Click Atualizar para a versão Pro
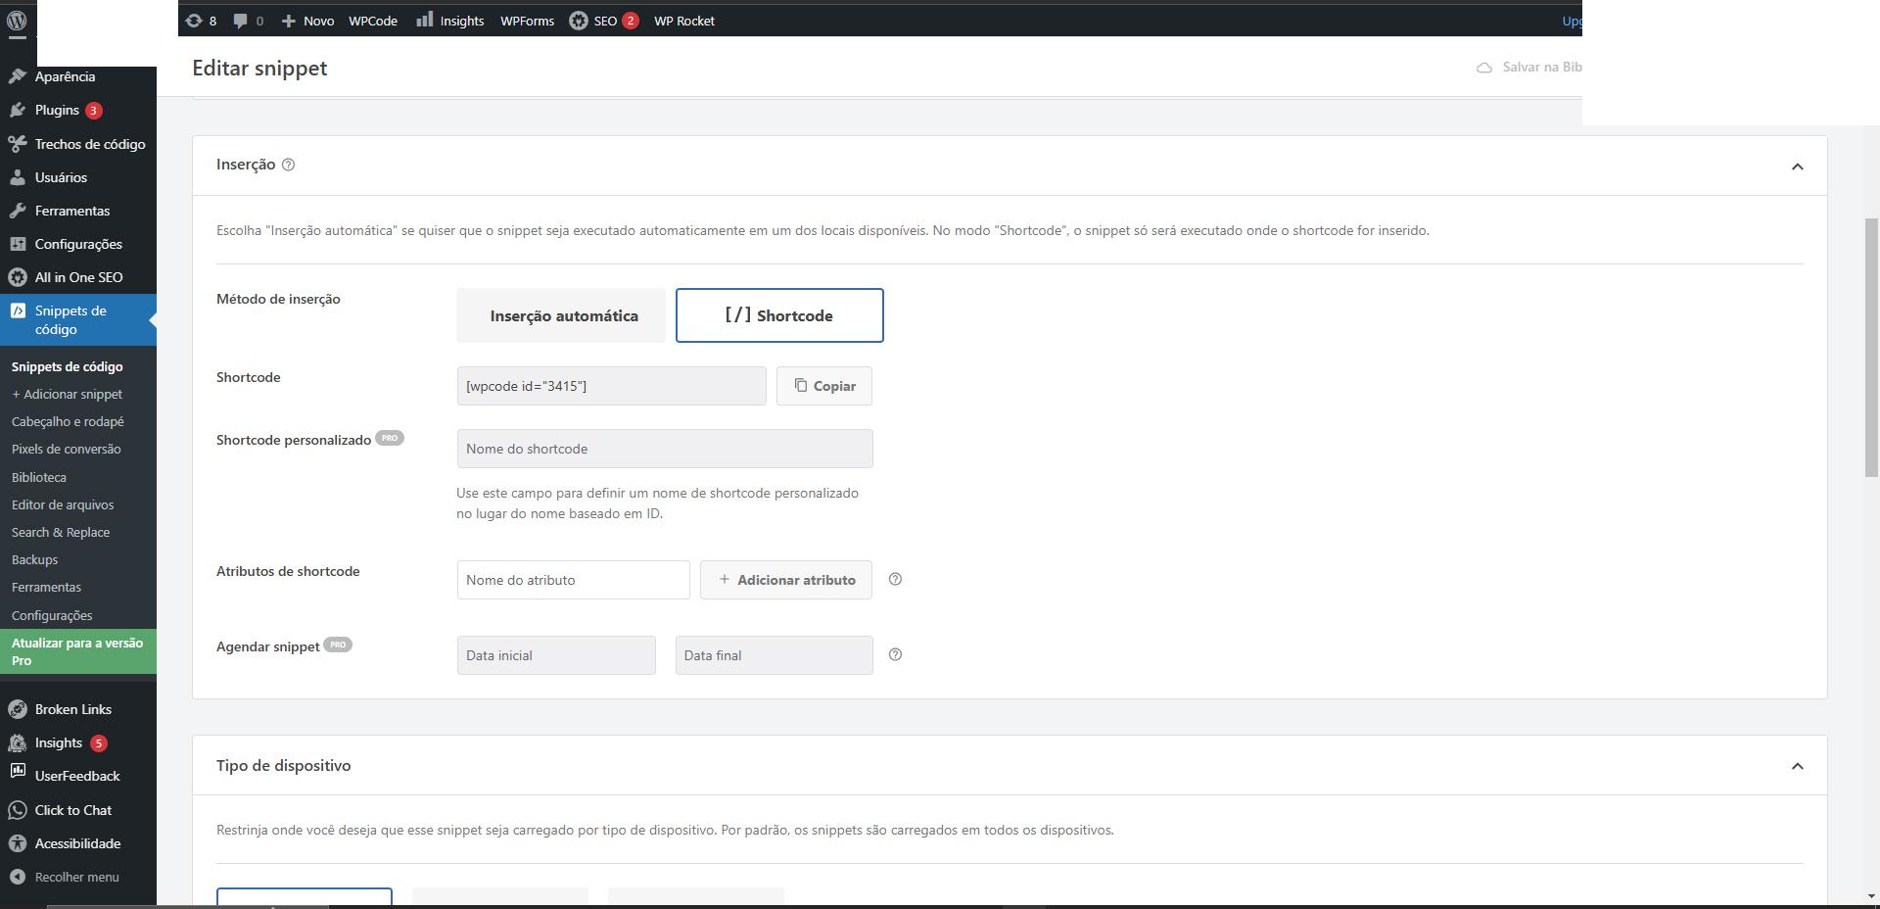The height and width of the screenshot is (909, 1880). [78, 651]
